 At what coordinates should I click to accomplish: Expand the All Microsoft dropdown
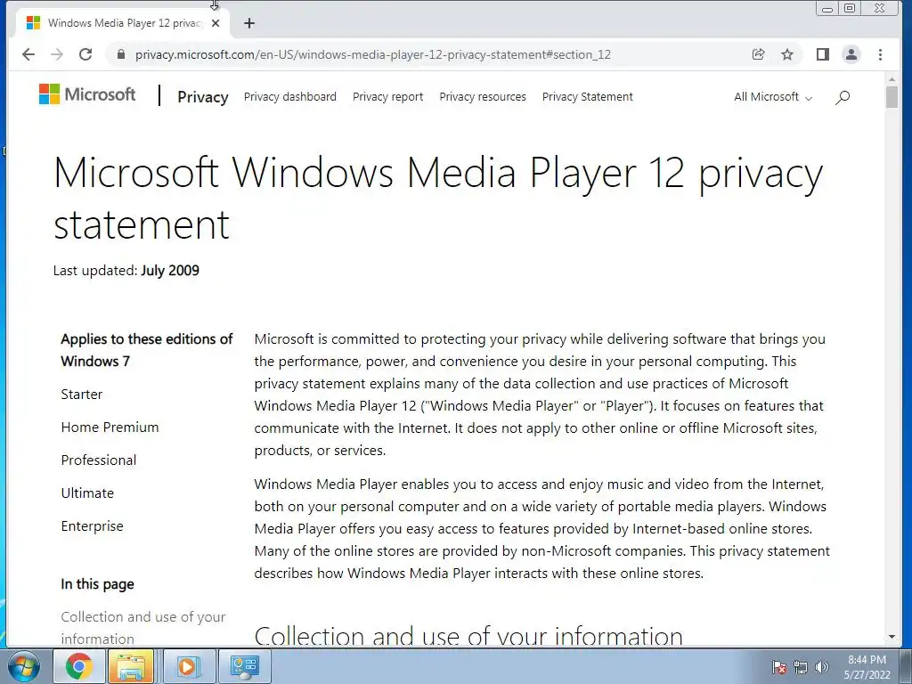click(773, 97)
